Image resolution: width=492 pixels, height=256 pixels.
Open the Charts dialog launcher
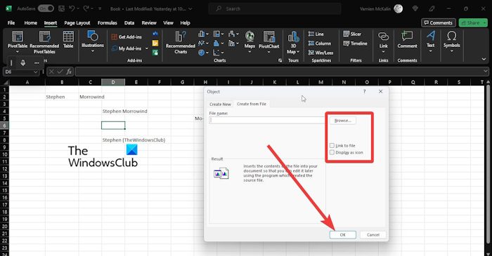point(280,61)
